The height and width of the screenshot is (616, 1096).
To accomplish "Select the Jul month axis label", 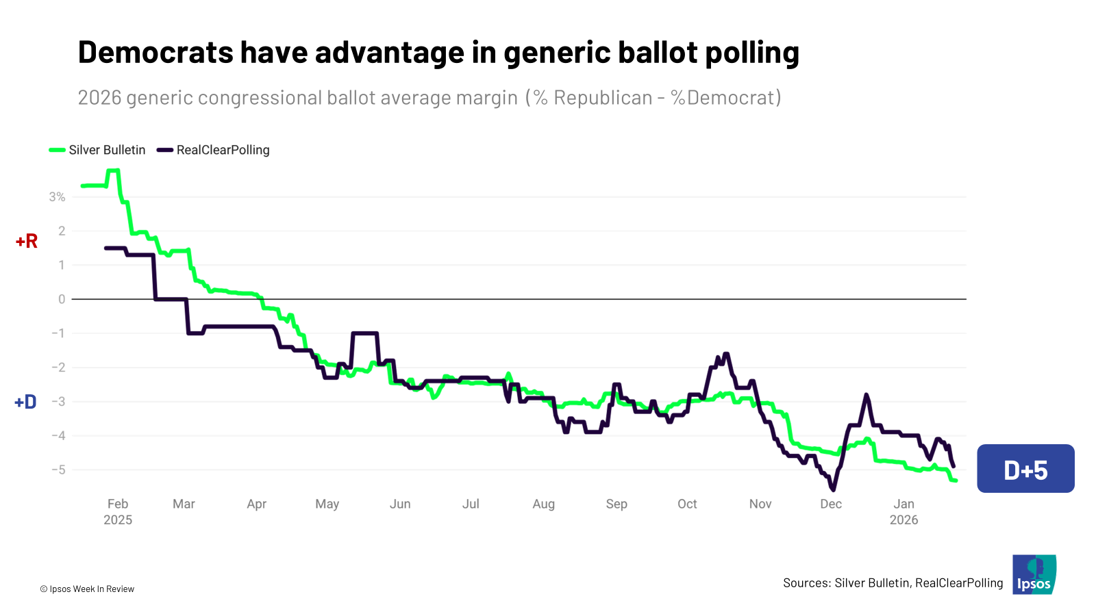I will [x=471, y=504].
